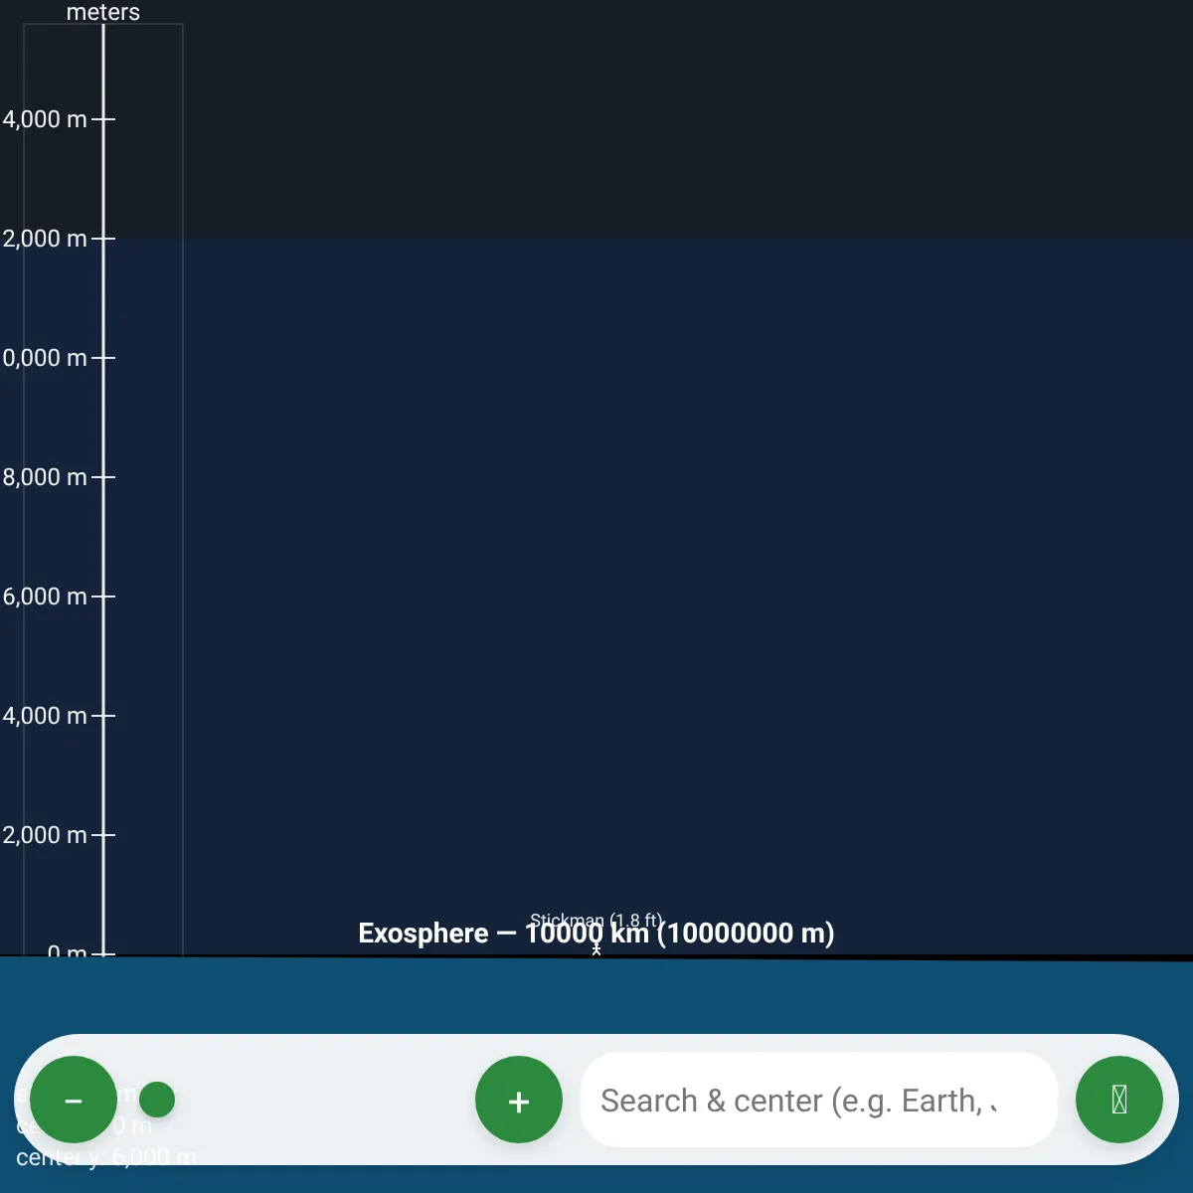Click the 0 m axis label

[67, 951]
